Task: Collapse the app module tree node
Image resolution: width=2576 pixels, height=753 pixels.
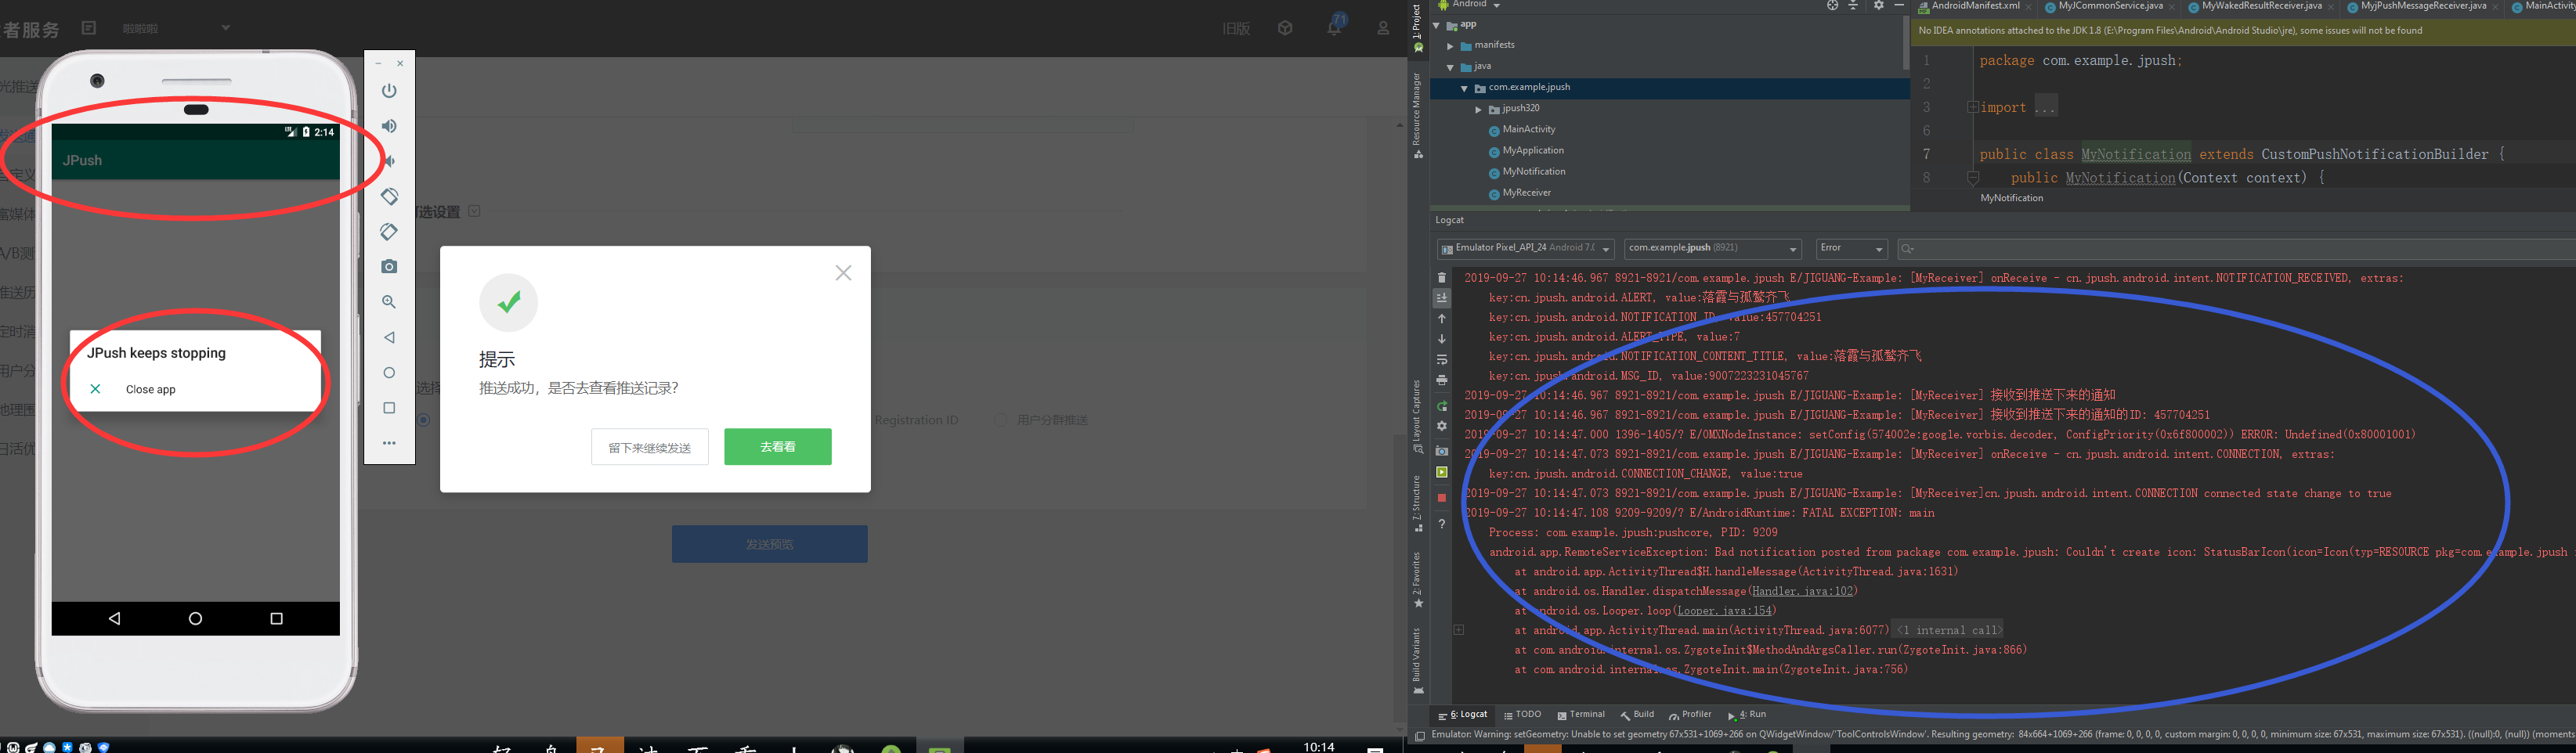Action: coord(1437,25)
